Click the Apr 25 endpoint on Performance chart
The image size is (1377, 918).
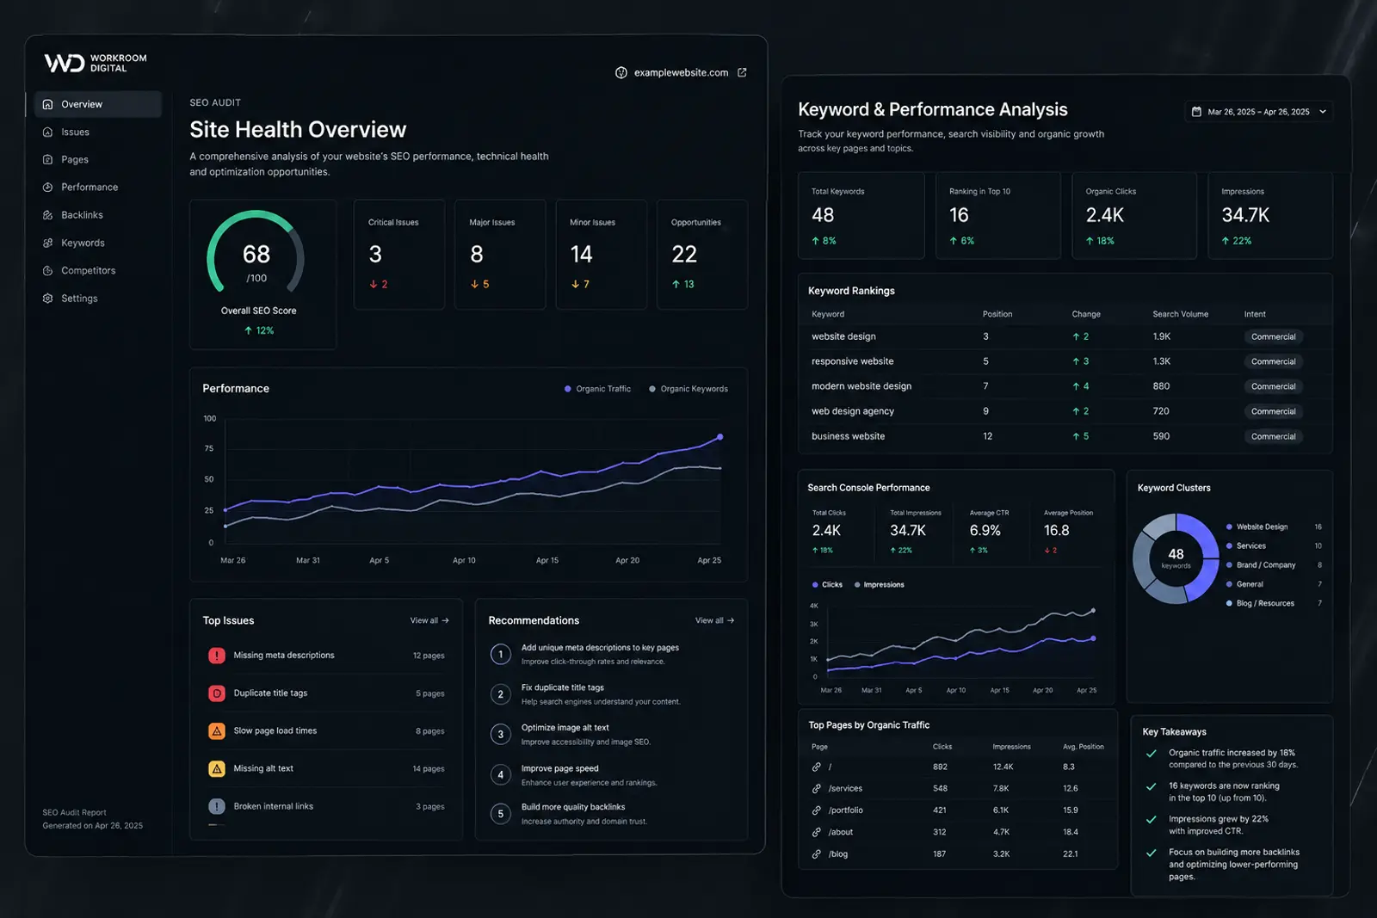pyautogui.click(x=720, y=437)
